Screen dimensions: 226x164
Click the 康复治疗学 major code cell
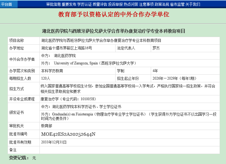coord(68,99)
